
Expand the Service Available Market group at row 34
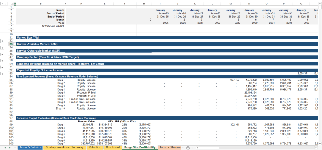click(x=3, y=47)
